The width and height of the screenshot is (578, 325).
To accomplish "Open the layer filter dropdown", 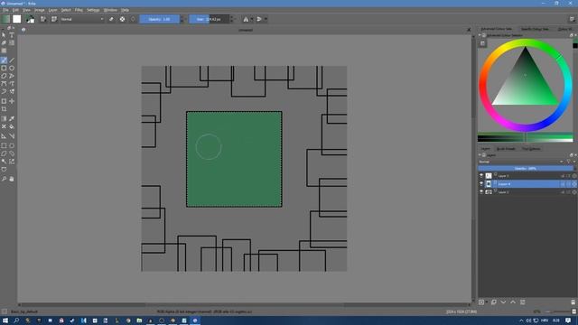I will (570, 162).
